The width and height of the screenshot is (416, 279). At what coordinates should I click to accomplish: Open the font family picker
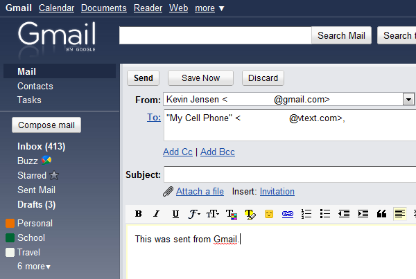pos(194,213)
